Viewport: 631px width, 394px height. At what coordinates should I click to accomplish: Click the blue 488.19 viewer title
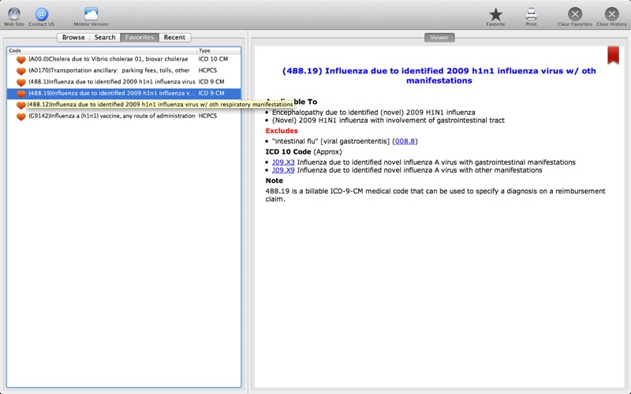click(x=439, y=76)
